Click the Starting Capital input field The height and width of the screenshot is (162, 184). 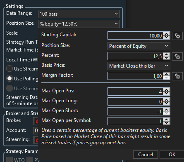pyautogui.click(x=136, y=35)
